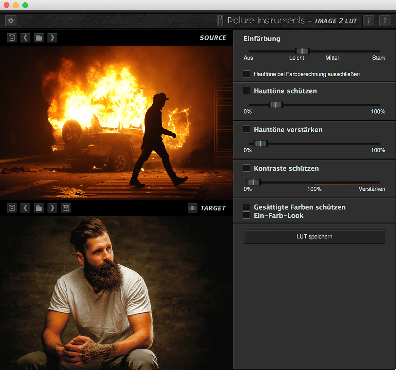This screenshot has width=396, height=370.
Task: Open help with the question mark button
Action: (x=385, y=21)
